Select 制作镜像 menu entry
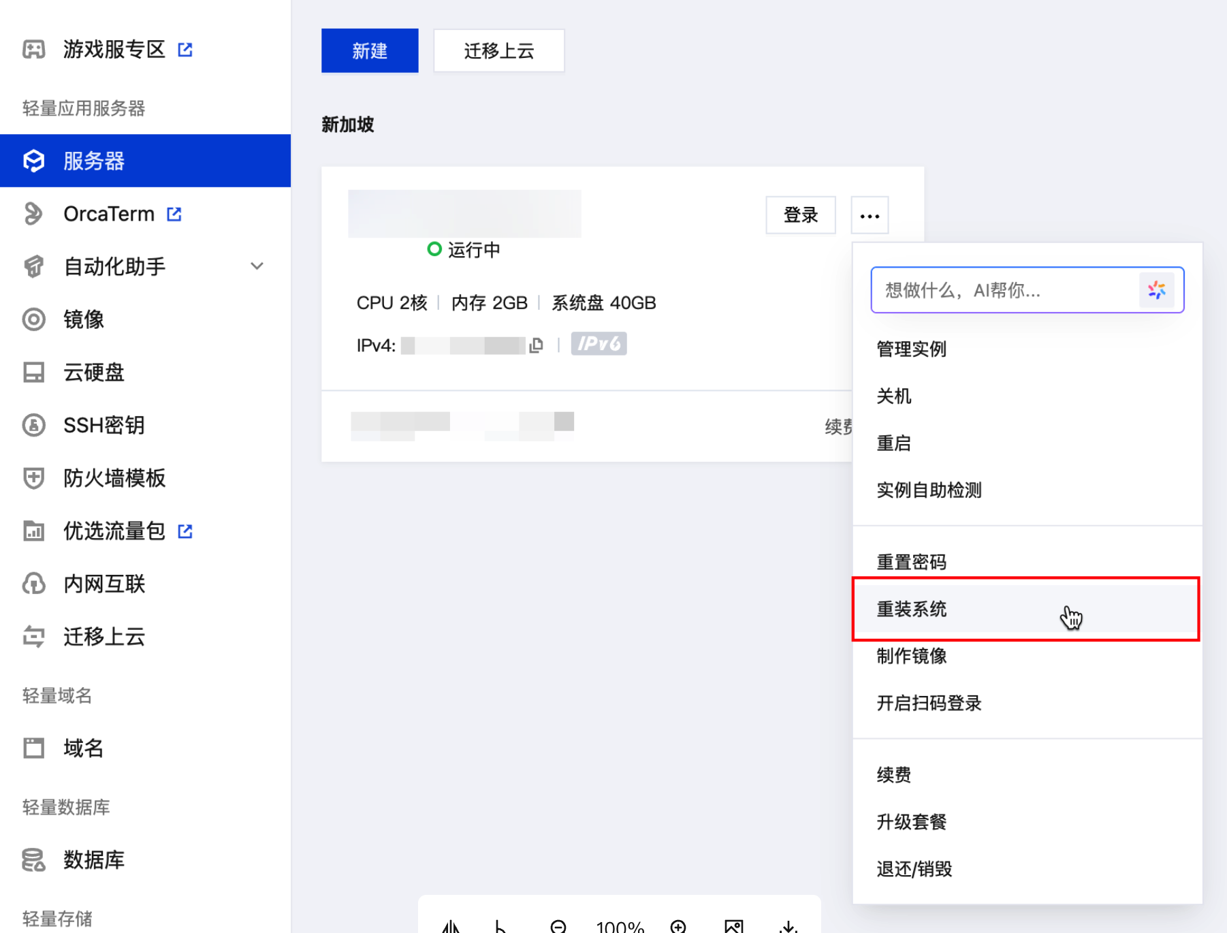Viewport: 1227px width, 933px height. coord(912,656)
